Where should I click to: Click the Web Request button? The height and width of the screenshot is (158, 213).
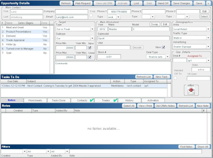83,3
